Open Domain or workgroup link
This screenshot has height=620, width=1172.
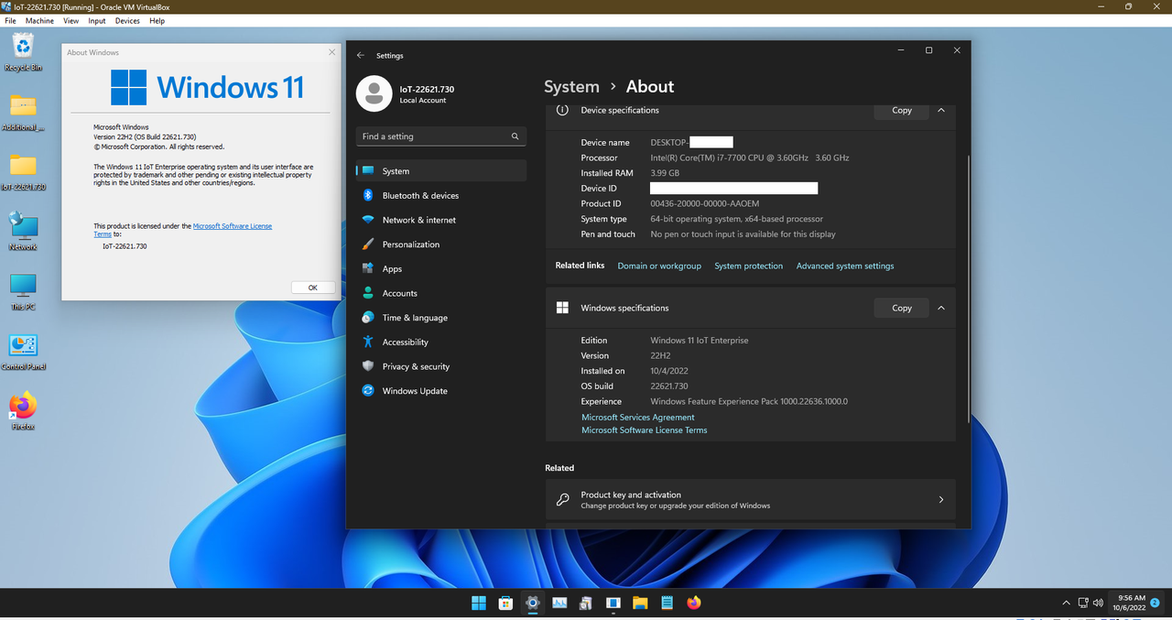(659, 266)
